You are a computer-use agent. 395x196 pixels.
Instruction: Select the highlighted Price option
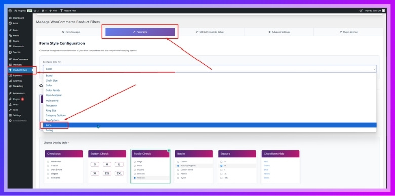[x=210, y=125]
